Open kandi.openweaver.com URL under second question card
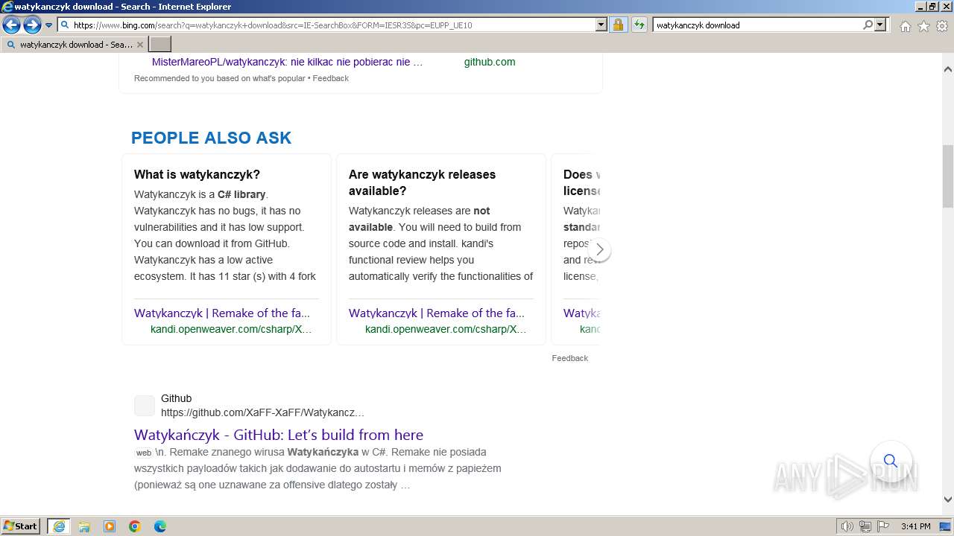The height and width of the screenshot is (536, 954). point(446,329)
